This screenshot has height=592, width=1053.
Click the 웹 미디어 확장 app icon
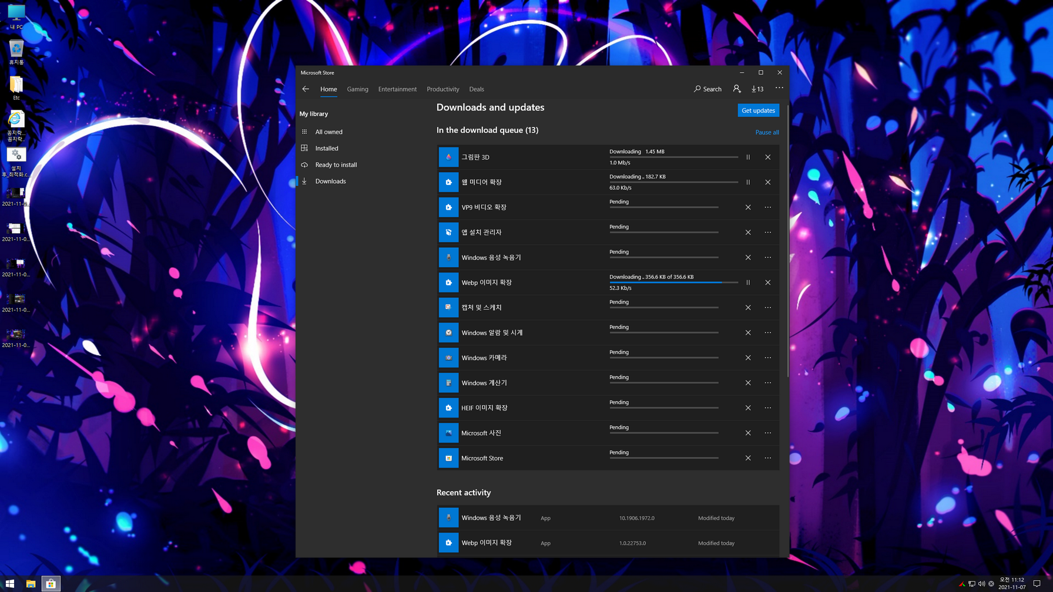[x=448, y=182]
